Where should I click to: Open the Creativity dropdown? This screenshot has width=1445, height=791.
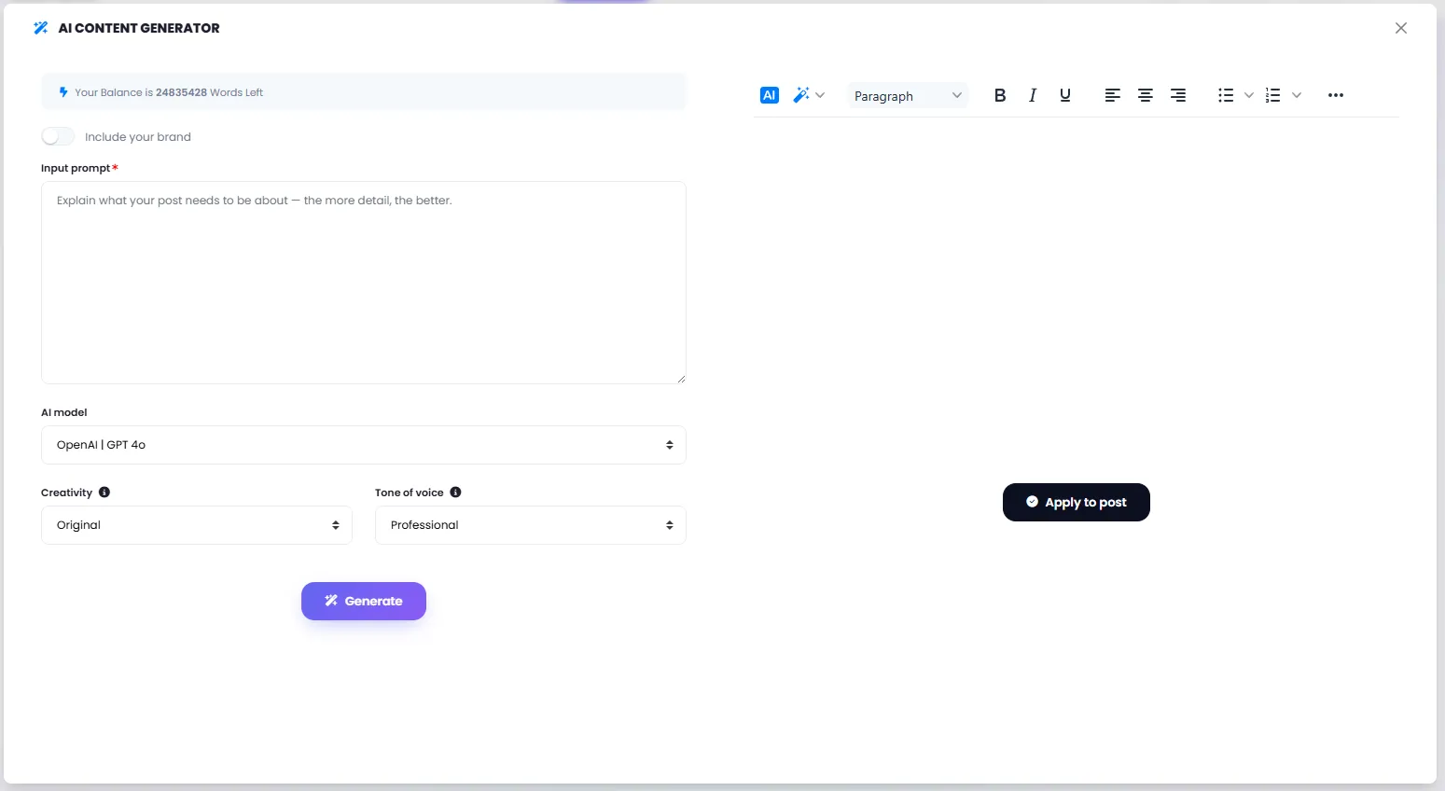tap(197, 525)
